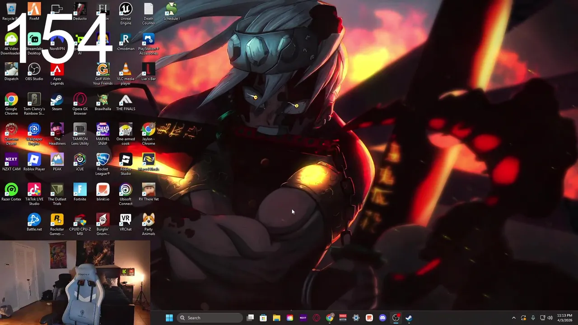Select the Golf With Your Friends shortcut
The width and height of the screenshot is (578, 325).
click(x=103, y=74)
